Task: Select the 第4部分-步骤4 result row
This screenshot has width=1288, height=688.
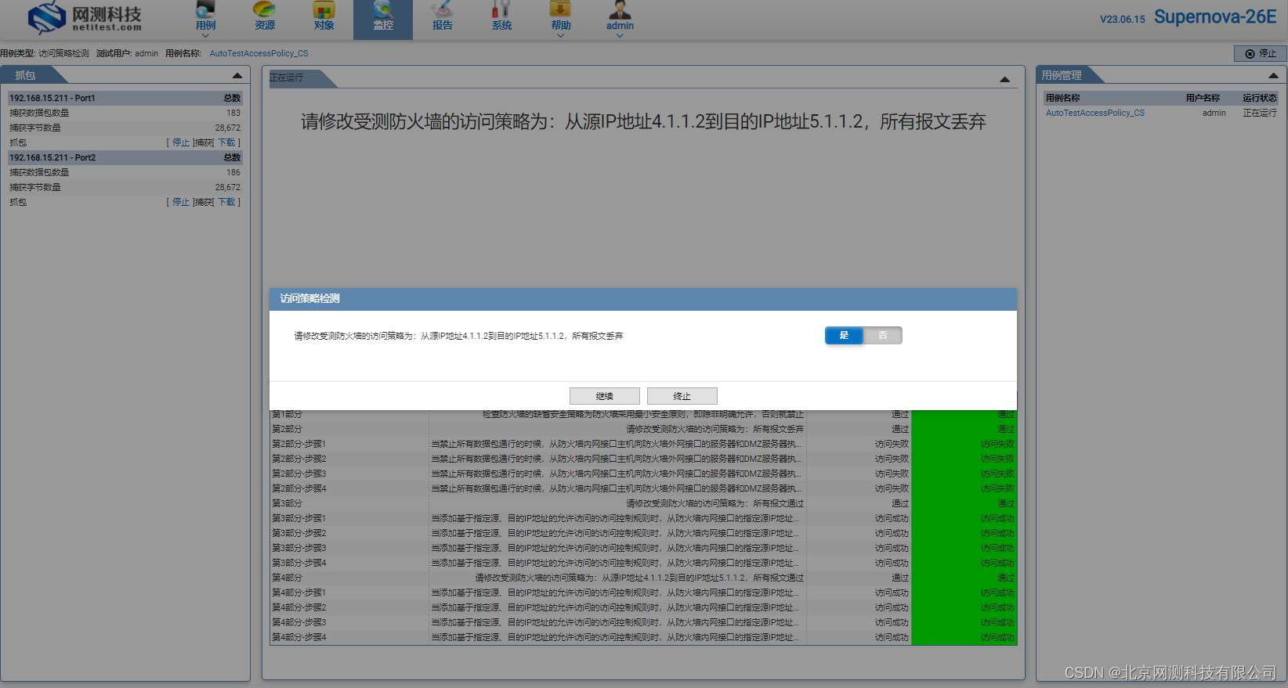Action: [x=643, y=637]
